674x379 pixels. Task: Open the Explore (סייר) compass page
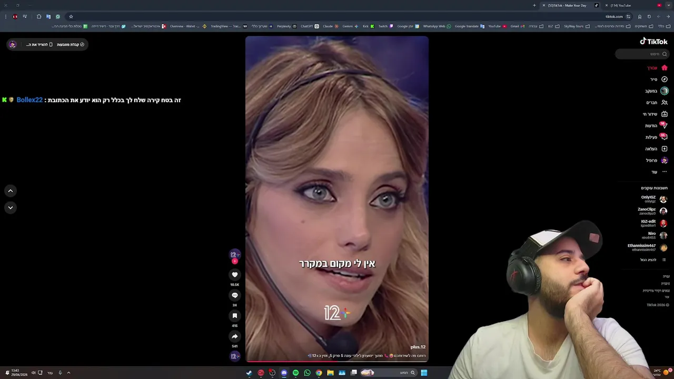point(658,79)
